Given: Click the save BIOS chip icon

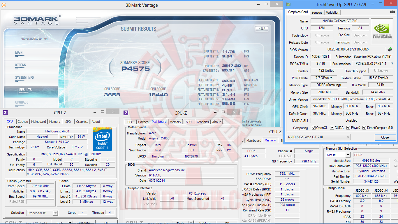Looking at the screenshot, I should pyautogui.click(x=390, y=49).
